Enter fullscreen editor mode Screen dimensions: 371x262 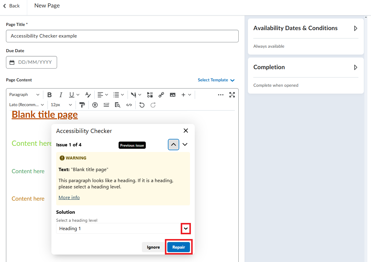click(232, 95)
